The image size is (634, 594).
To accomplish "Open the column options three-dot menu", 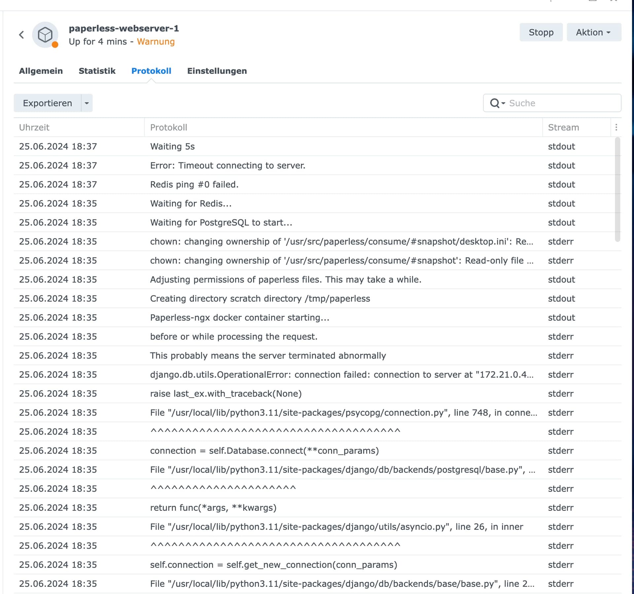I will click(x=616, y=127).
